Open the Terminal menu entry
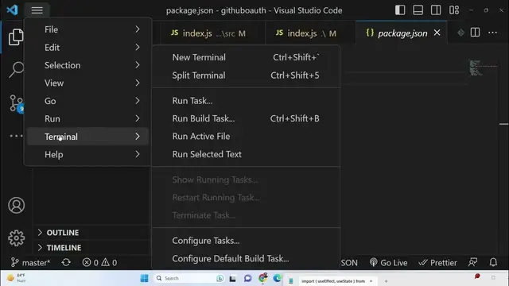Viewport: 509px width, 286px height. [x=88, y=137]
